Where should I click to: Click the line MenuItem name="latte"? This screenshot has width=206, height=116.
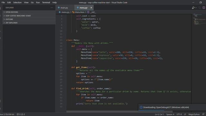(x=120, y=52)
